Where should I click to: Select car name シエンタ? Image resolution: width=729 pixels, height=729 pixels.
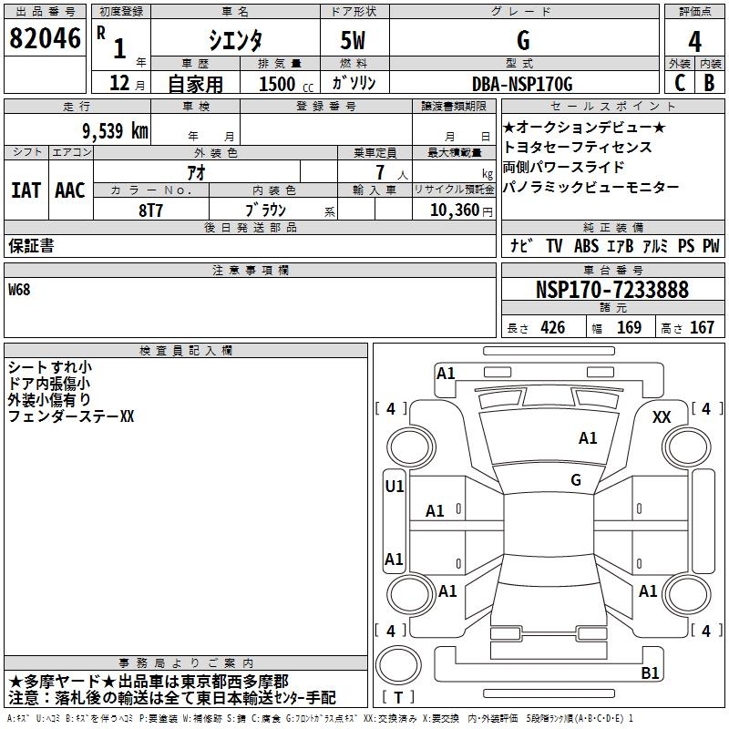coord(235,40)
